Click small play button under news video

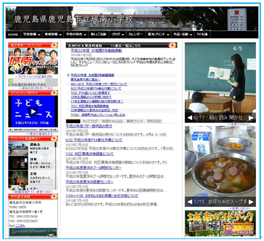pos(10,130)
